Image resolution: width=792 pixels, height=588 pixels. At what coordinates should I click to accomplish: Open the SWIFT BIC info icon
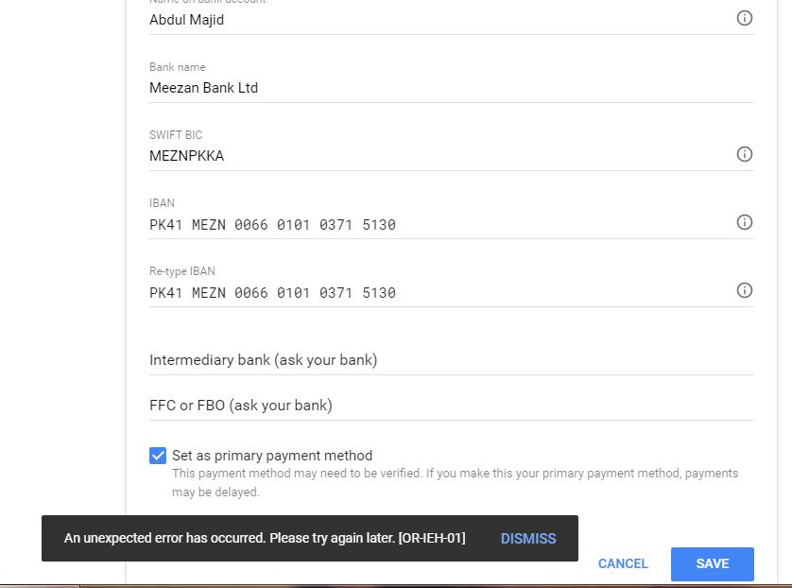(745, 154)
